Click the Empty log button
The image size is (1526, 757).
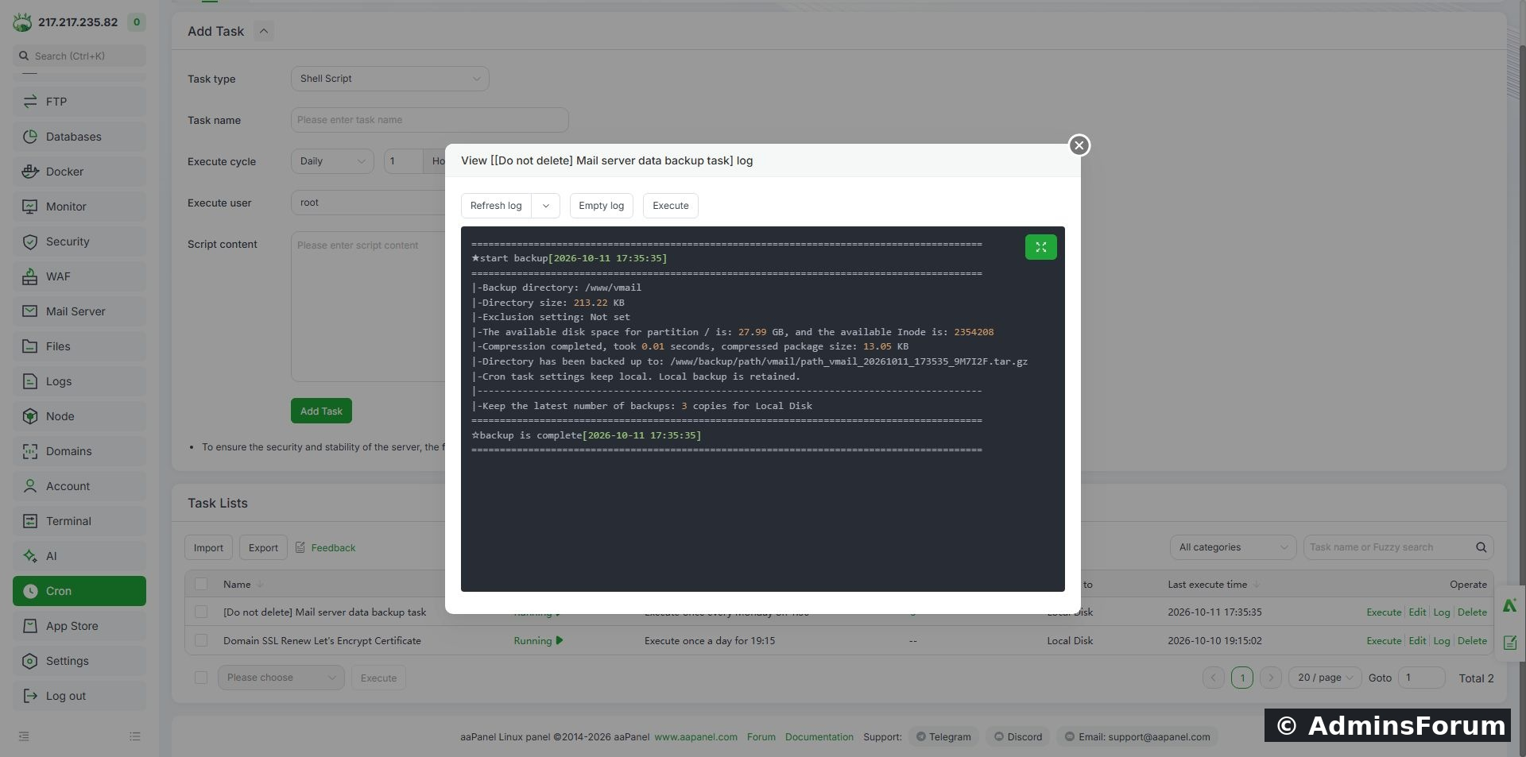601,206
